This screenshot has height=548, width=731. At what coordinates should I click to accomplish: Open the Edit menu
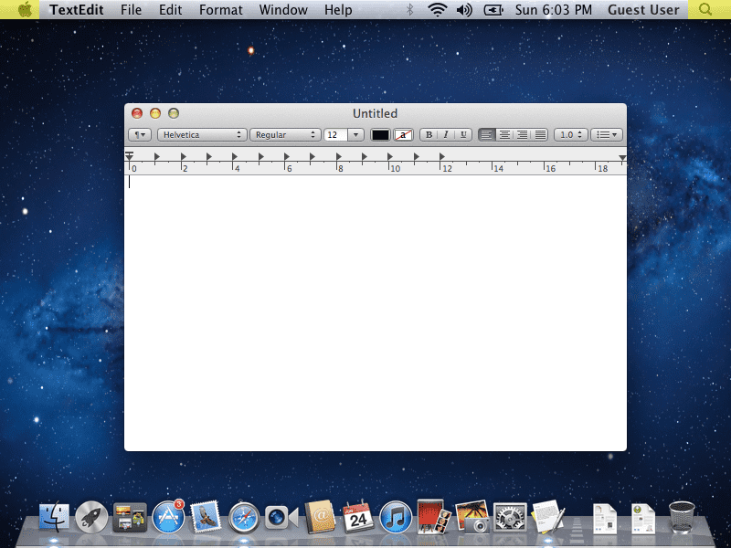[x=170, y=10]
